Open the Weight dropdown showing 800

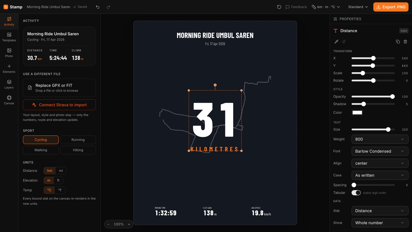(x=380, y=139)
